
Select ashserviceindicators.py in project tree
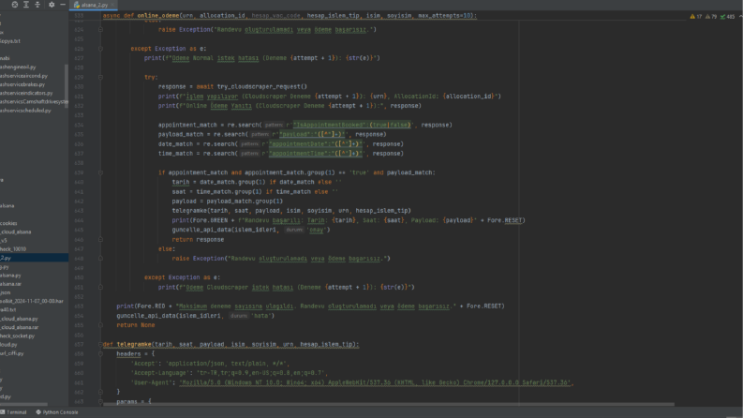point(26,93)
